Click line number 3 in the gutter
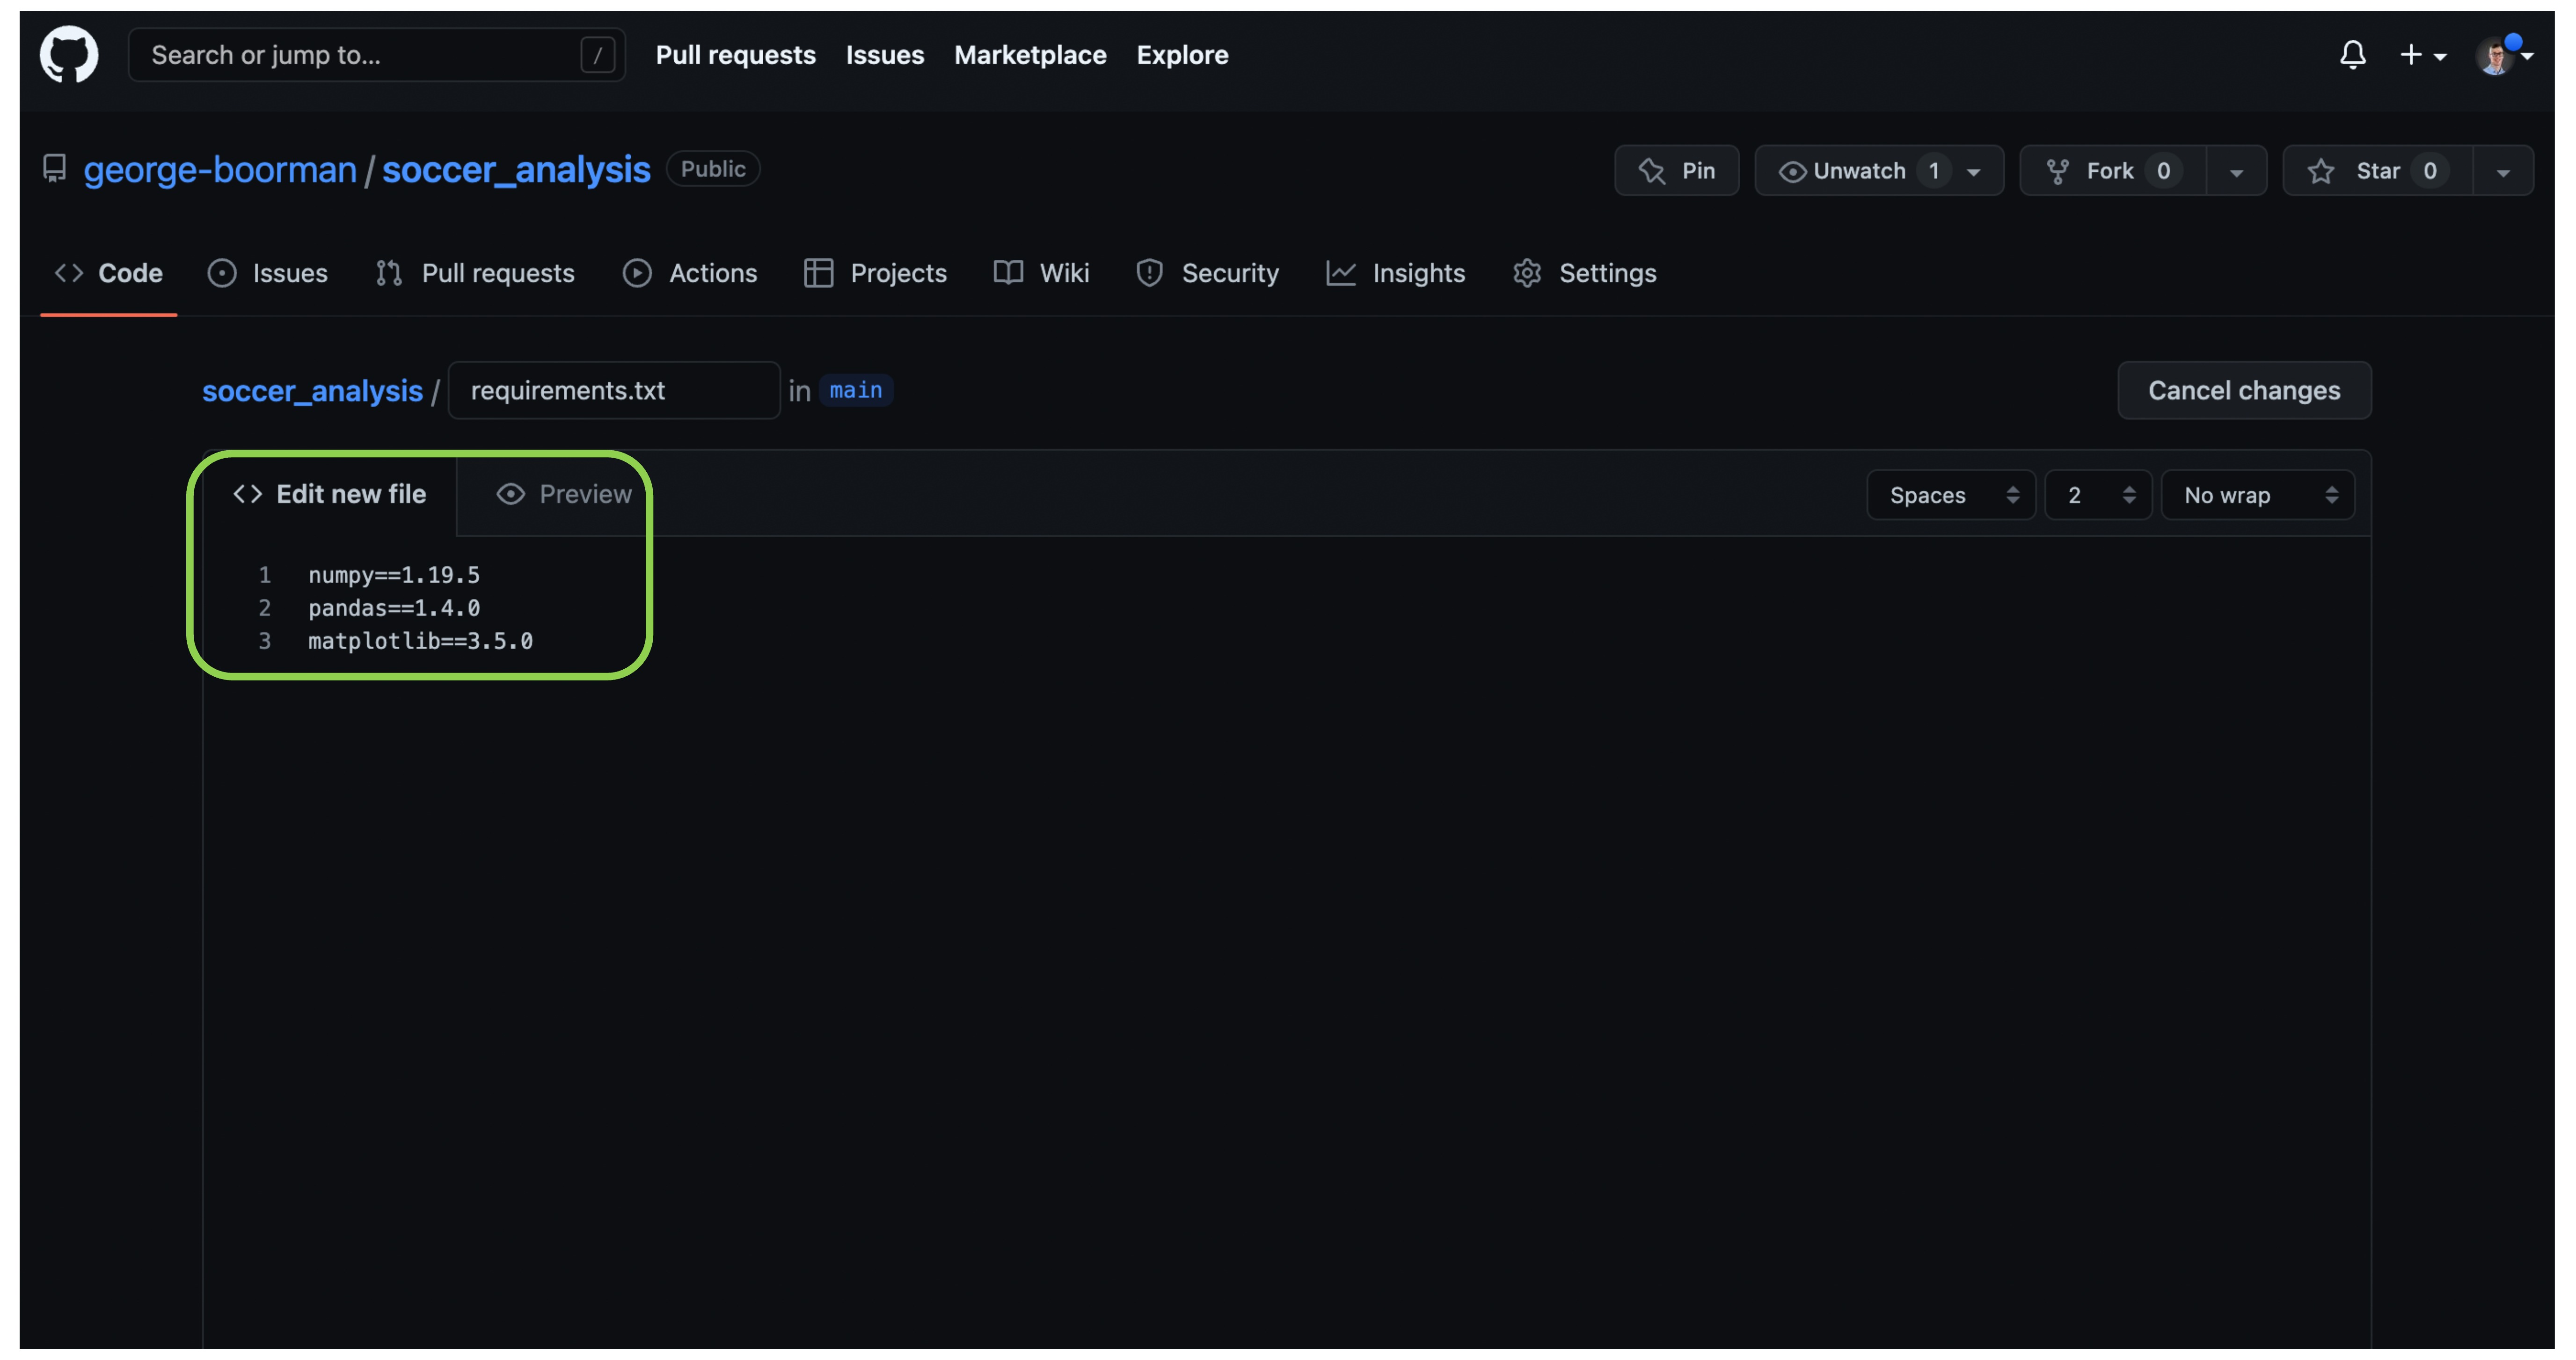The image size is (2576, 1360). (x=264, y=641)
